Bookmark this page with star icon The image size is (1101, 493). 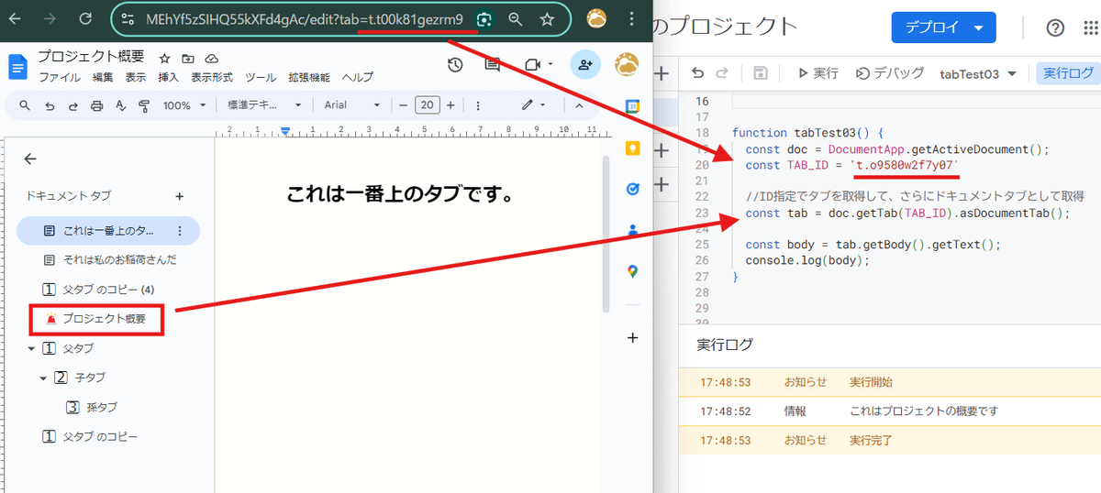[x=547, y=18]
